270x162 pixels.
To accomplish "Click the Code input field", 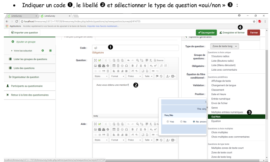I will click(x=135, y=48).
